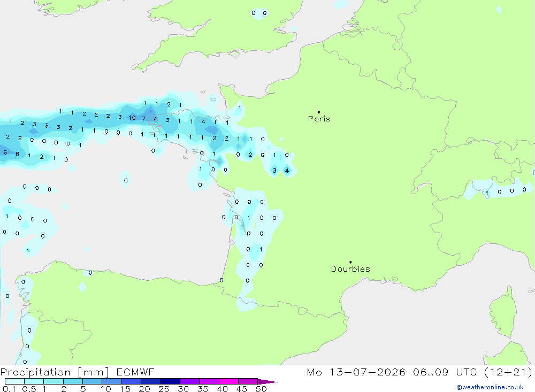This screenshot has width=535, height=392.
Task: Pick the 10–15 mm legend swatch
Action: (112, 381)
